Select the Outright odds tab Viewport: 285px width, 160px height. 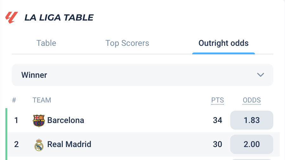click(x=223, y=43)
